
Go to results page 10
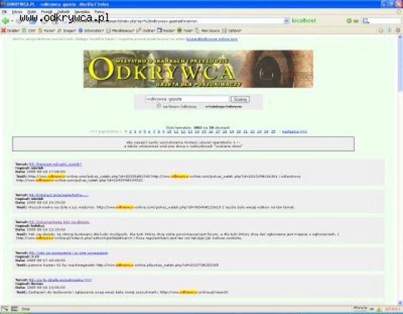tap(169, 132)
